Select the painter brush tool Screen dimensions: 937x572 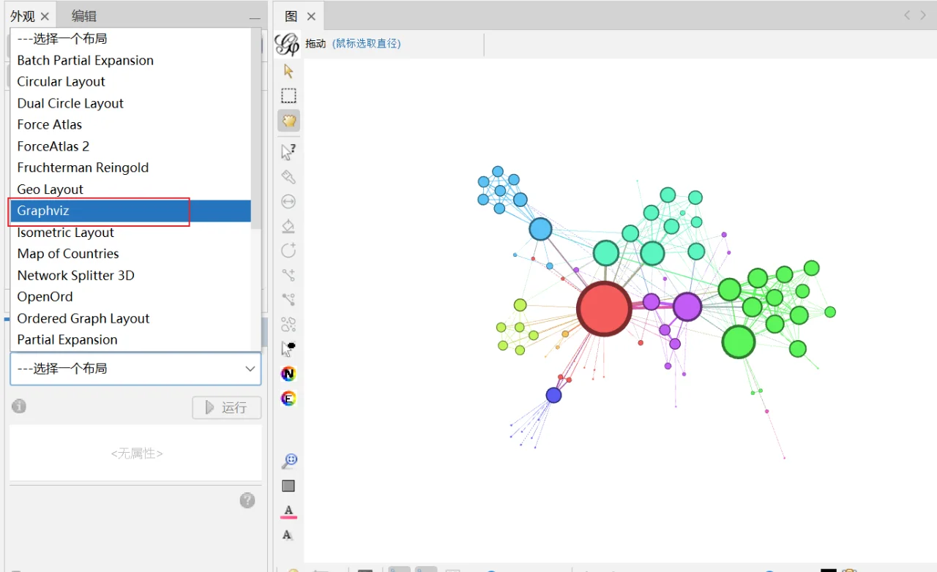[x=288, y=176]
